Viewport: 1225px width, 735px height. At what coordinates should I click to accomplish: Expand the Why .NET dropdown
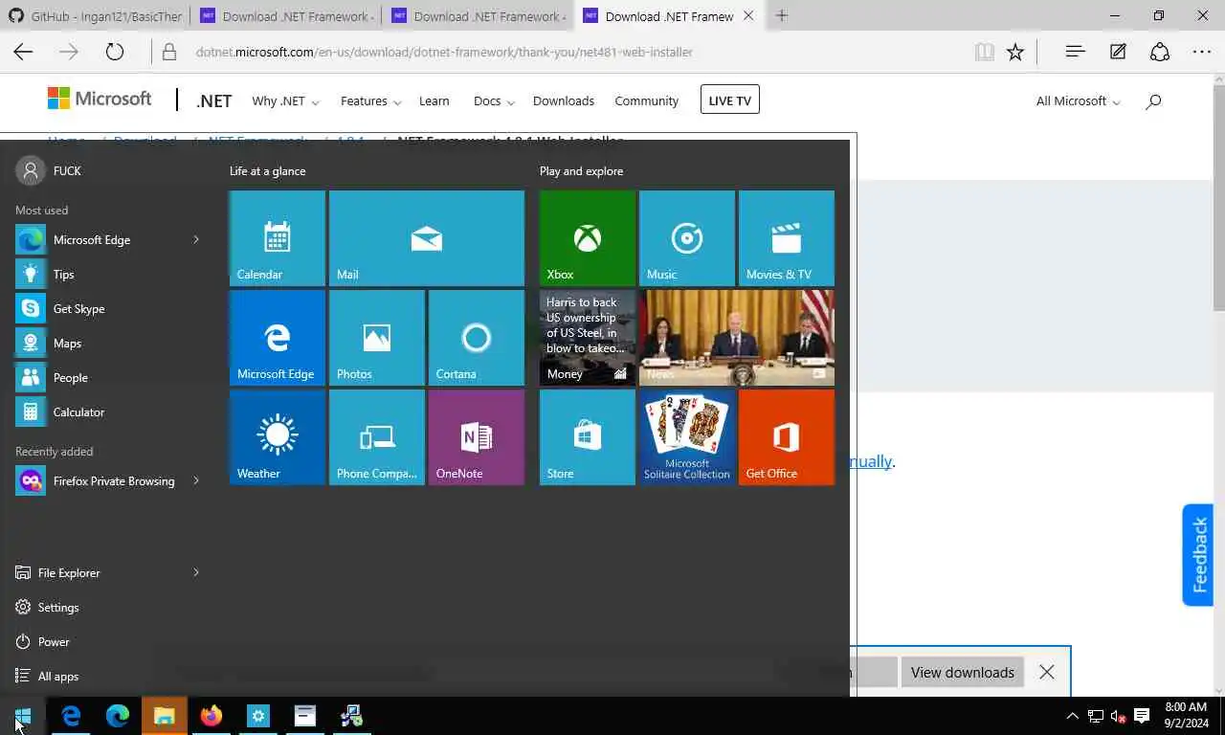pos(285,101)
